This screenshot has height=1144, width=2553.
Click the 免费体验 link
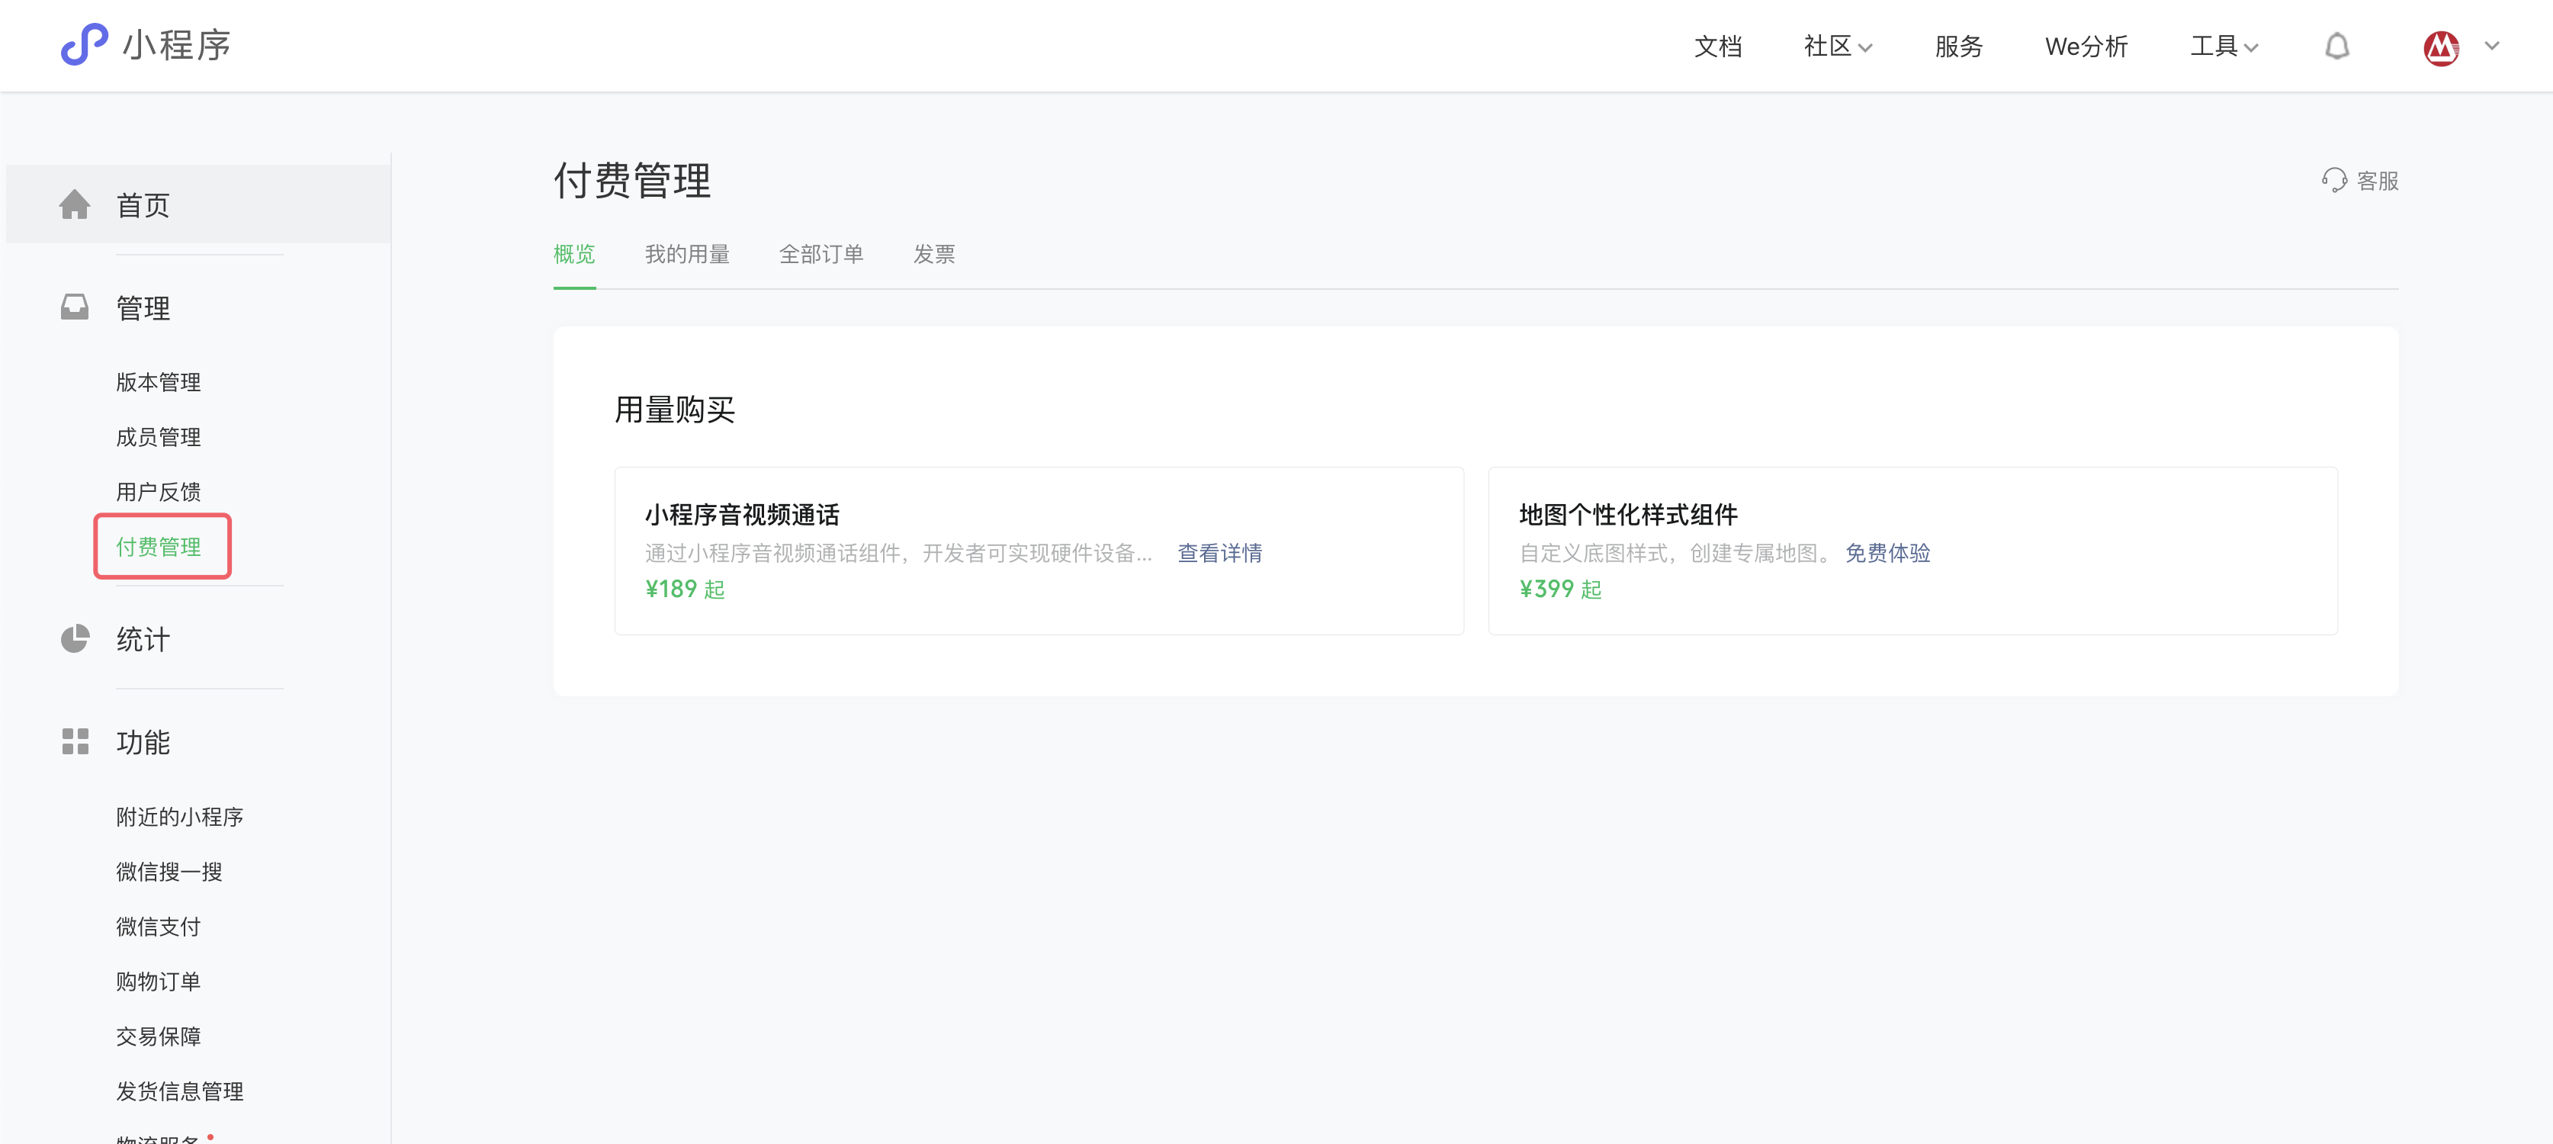(x=1887, y=553)
